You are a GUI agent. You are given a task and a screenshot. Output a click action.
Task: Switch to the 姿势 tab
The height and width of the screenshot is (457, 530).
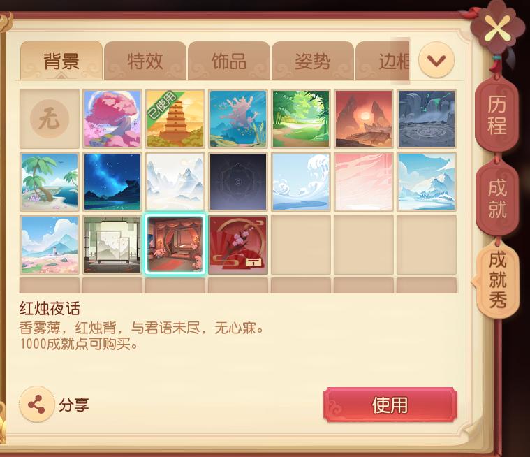click(313, 61)
